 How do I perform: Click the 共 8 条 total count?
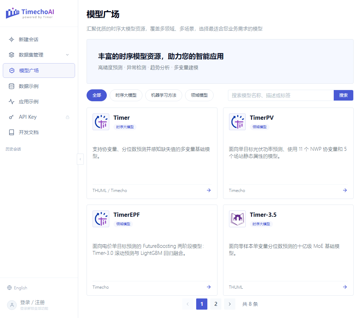(250, 304)
